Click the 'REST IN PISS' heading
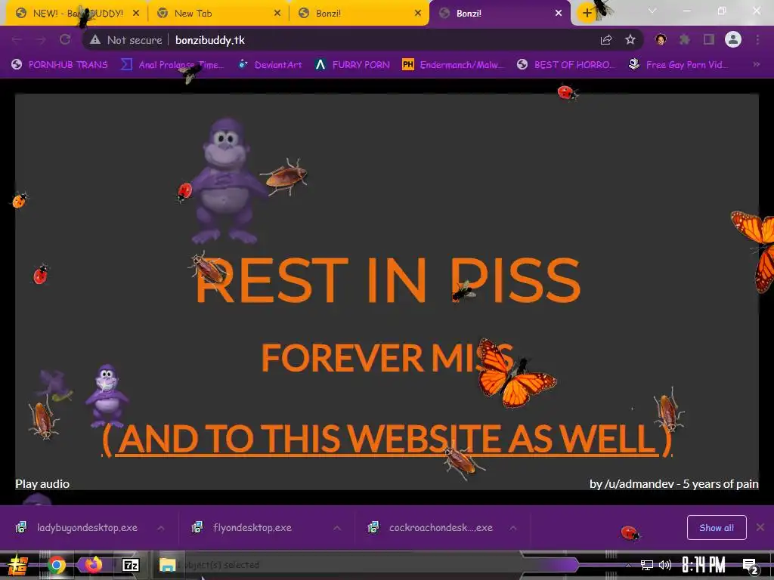The width and height of the screenshot is (774, 580). coord(388,279)
